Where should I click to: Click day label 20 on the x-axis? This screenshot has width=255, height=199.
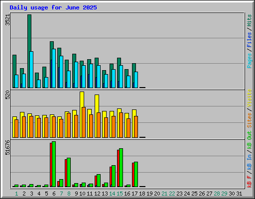coord(157,194)
